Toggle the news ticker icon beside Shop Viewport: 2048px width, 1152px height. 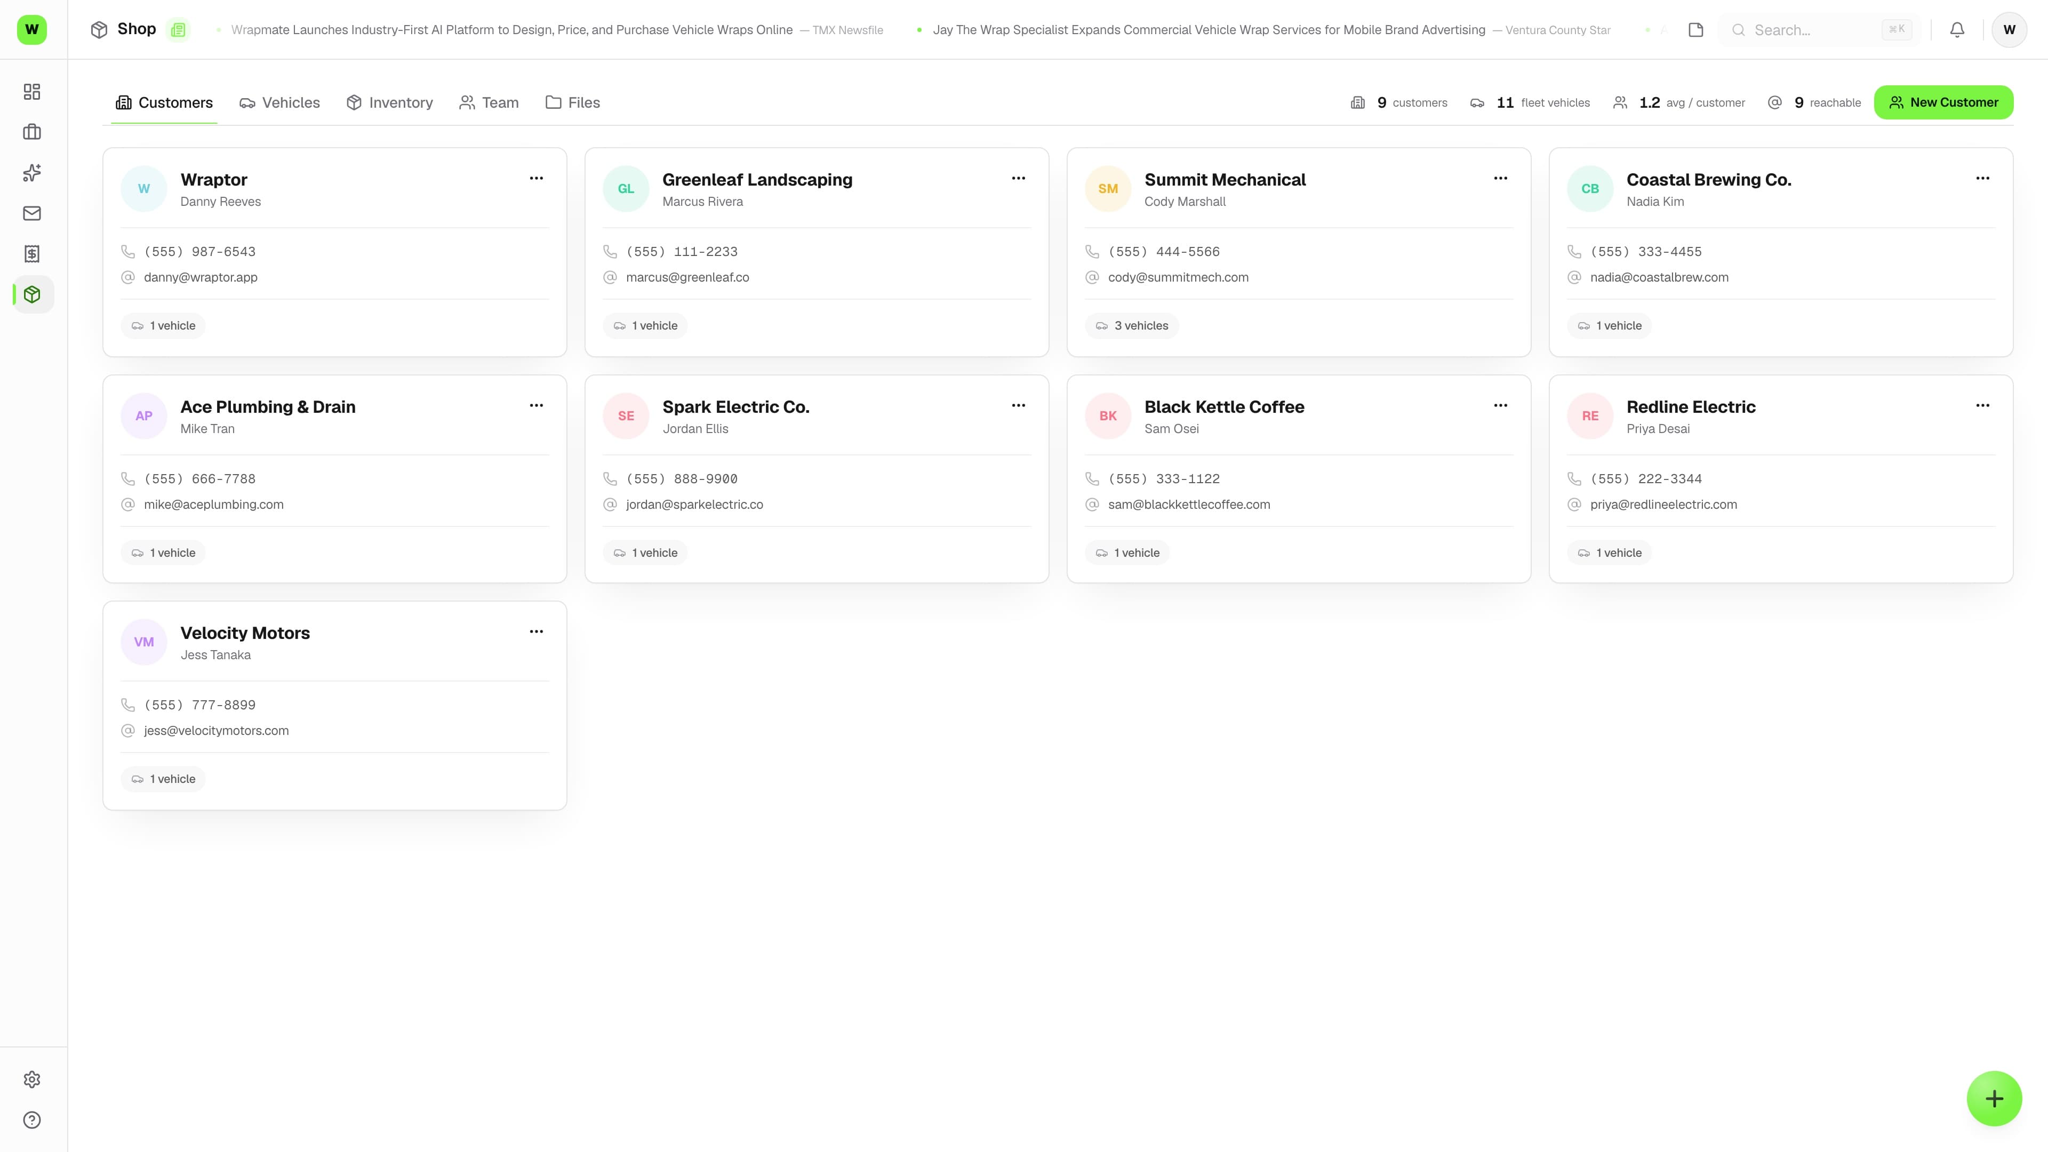click(178, 29)
